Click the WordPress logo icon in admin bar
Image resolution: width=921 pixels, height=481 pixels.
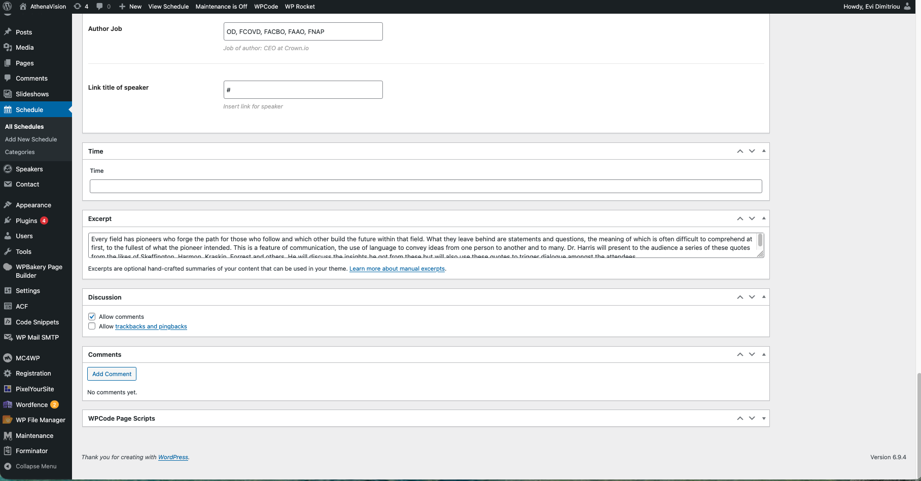click(8, 7)
